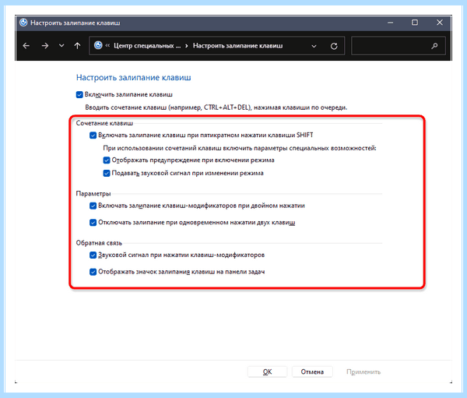The height and width of the screenshot is (398, 467).
Task: Click the 'Отмена' button
Action: 312,372
